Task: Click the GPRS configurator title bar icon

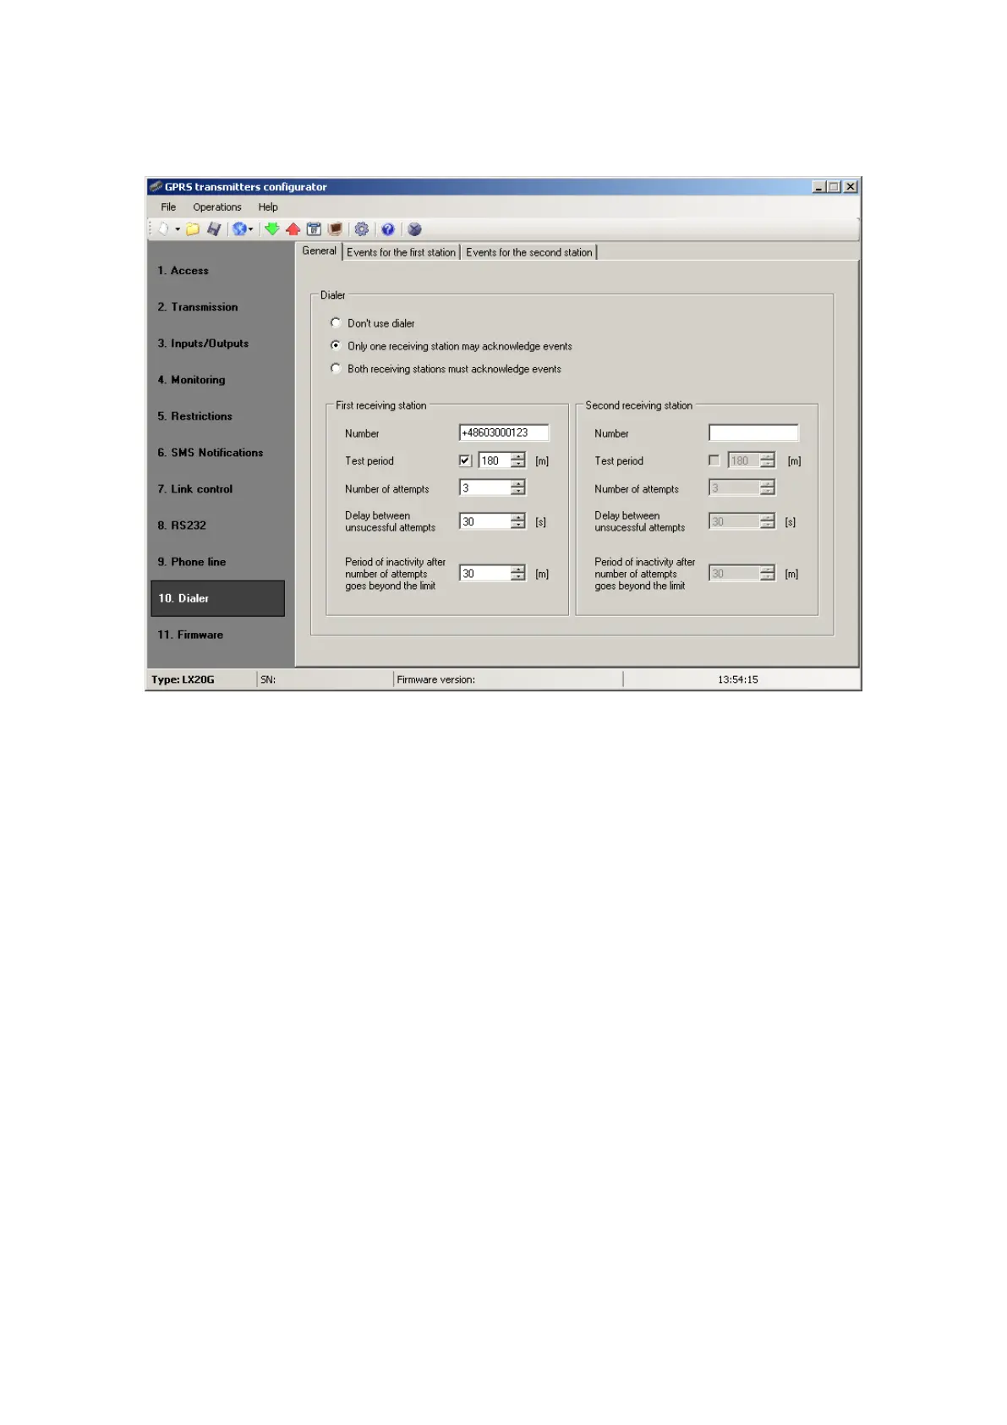Action: pos(156,187)
